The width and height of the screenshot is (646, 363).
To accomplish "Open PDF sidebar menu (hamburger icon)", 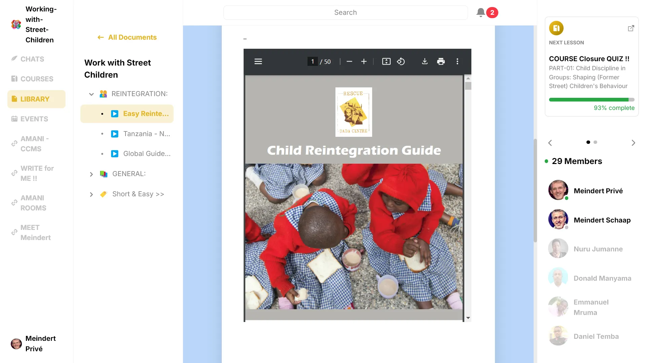I will 258,62.
